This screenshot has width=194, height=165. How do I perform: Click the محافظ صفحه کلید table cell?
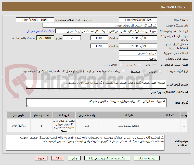[x=128, y=126]
